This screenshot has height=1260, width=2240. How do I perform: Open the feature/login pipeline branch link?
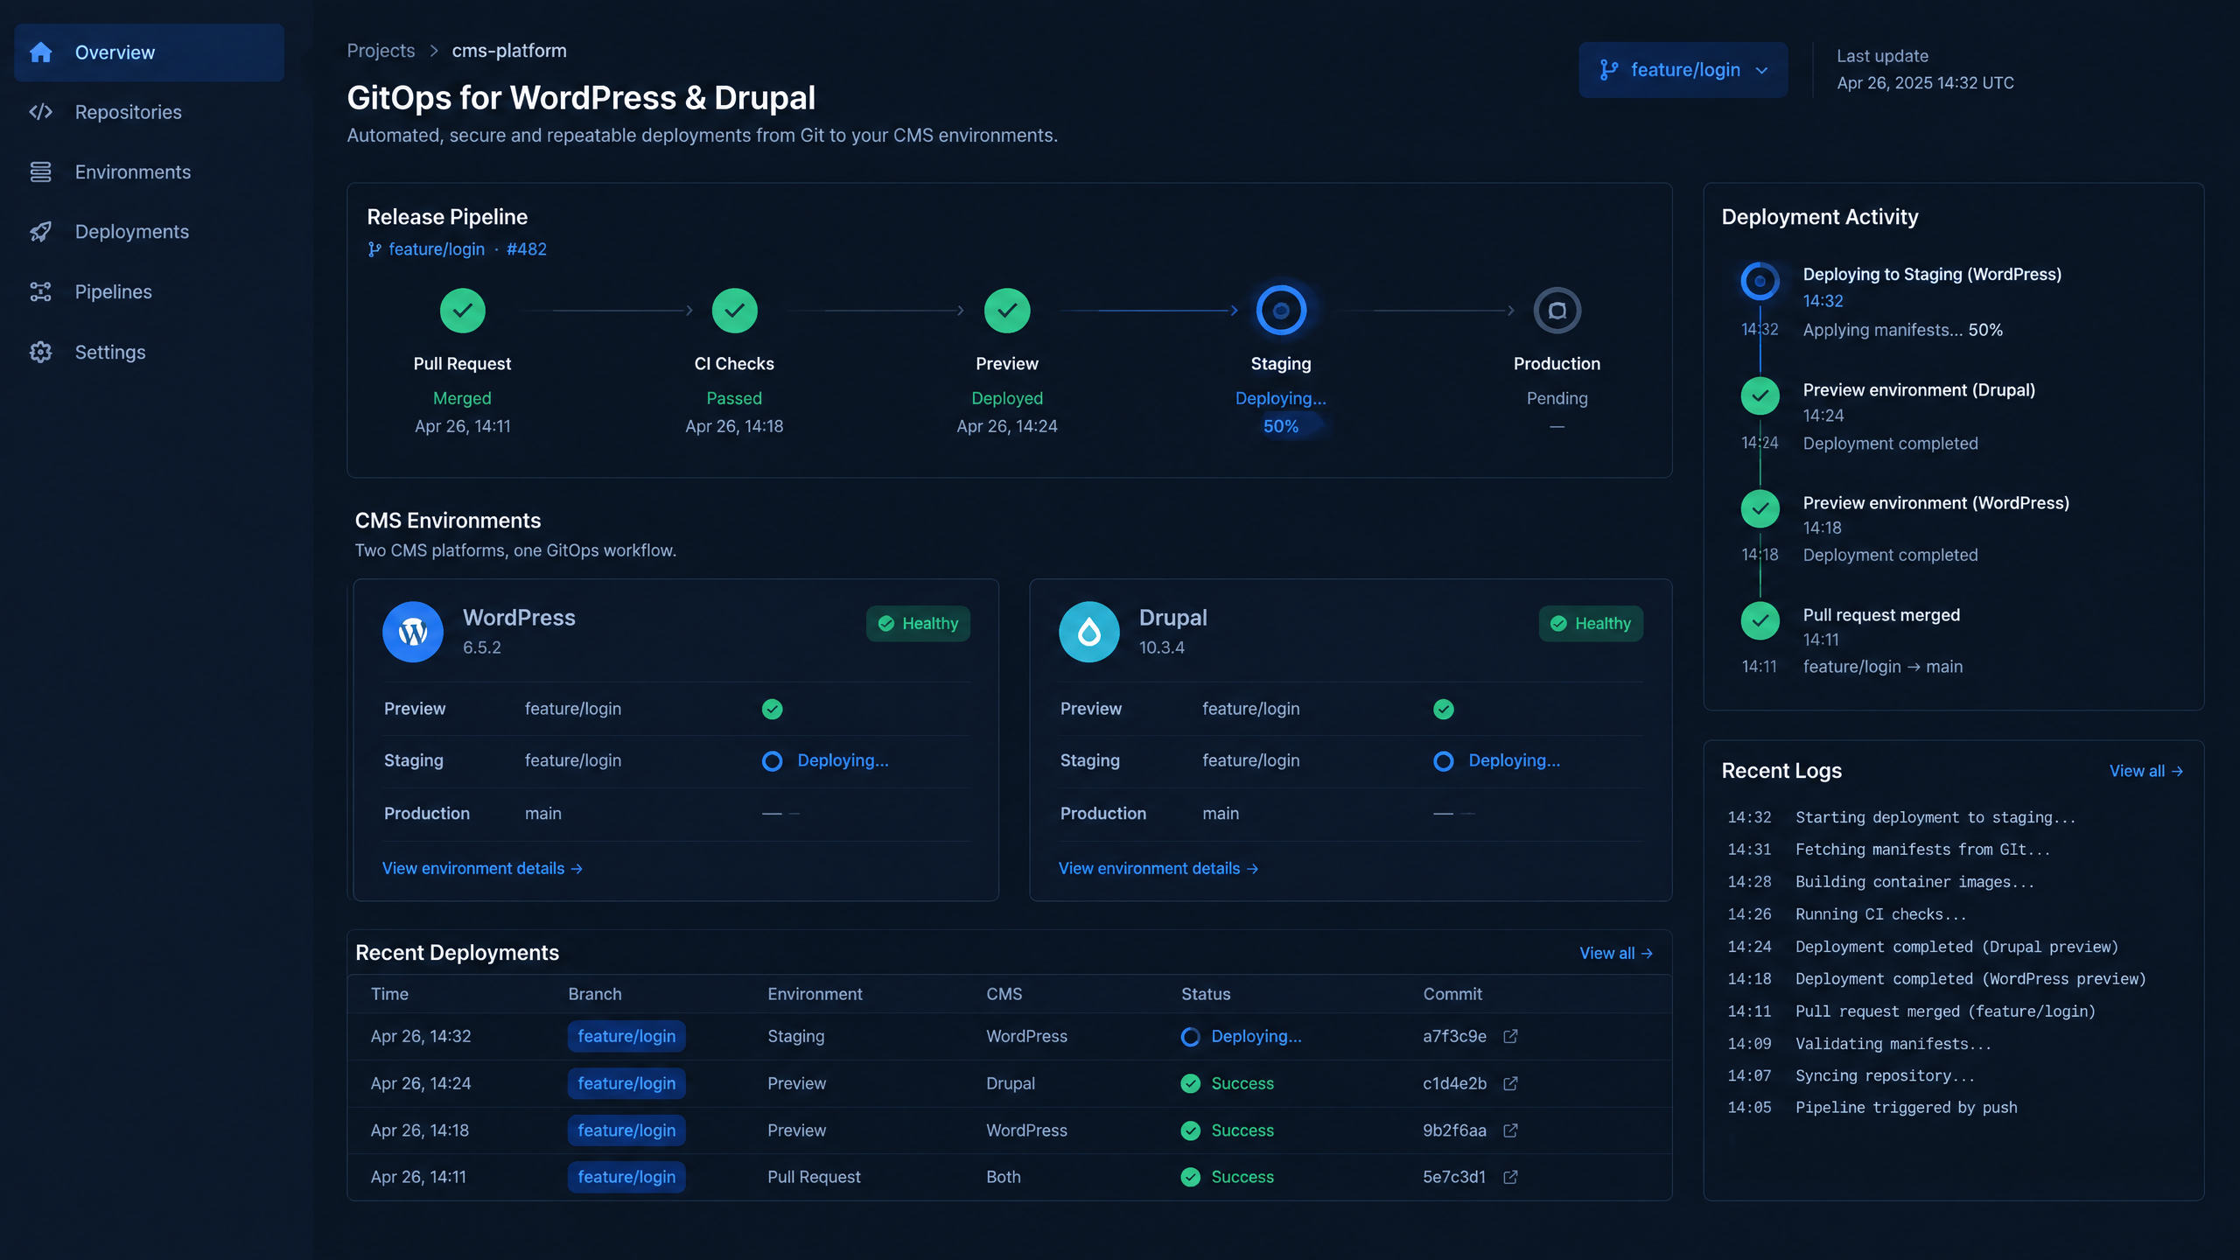pos(437,249)
